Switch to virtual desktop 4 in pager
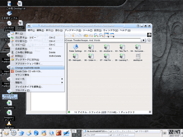This screenshot has height=137, width=183. click(79, 135)
